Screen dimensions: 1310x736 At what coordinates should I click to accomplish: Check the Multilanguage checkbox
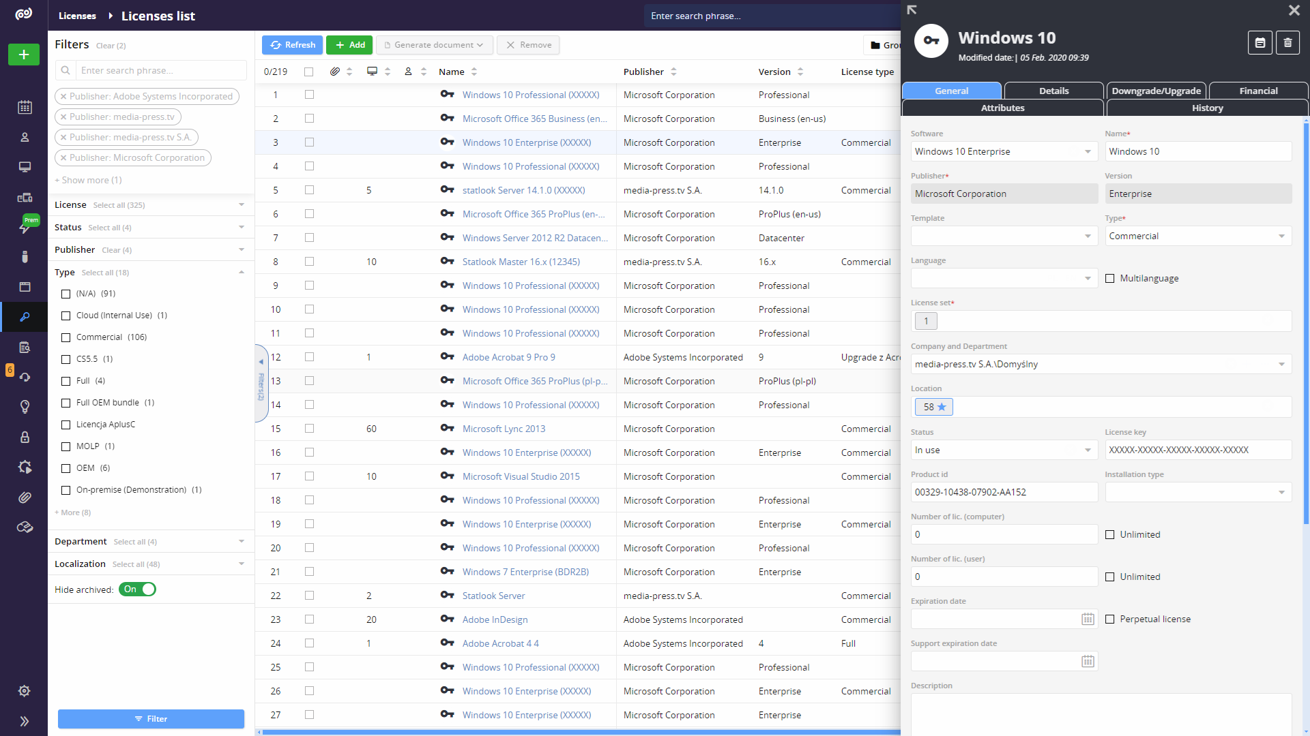tap(1110, 278)
